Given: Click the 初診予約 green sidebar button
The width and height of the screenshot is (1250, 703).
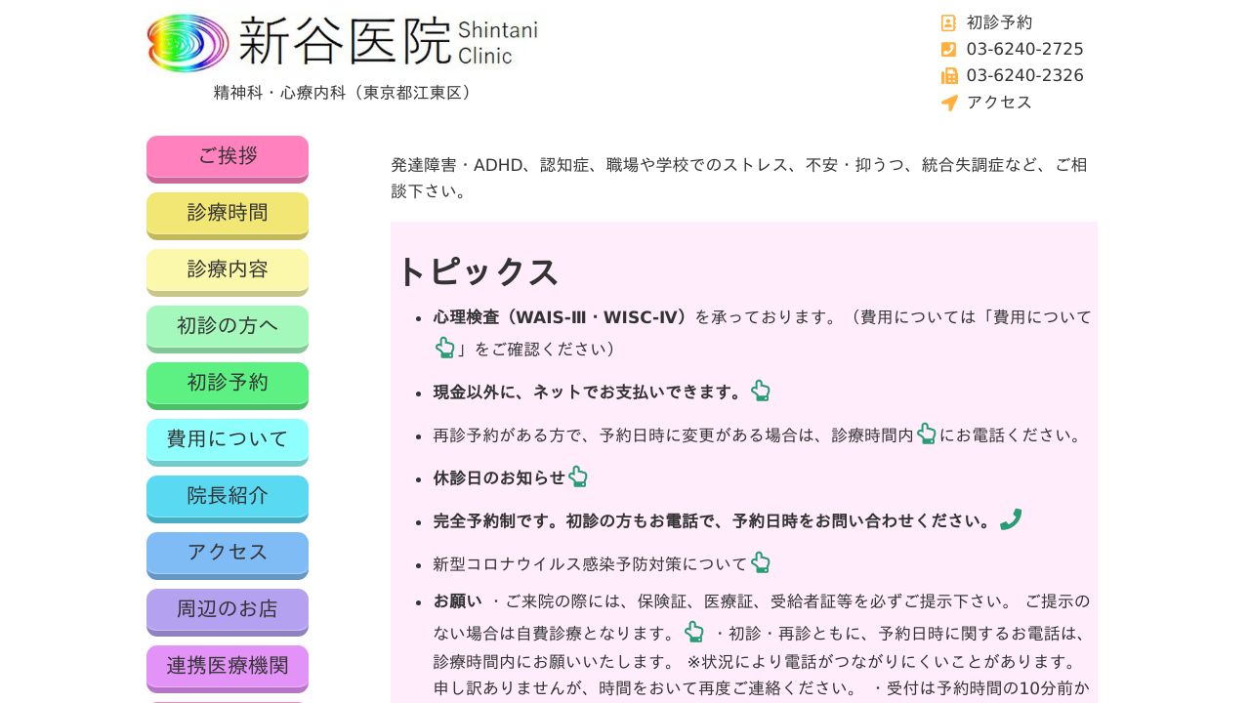Looking at the screenshot, I should tap(227, 383).
